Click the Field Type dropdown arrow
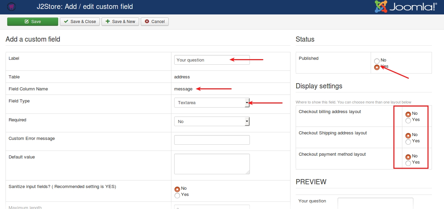Viewport: 444px width, 209px height. (x=247, y=102)
